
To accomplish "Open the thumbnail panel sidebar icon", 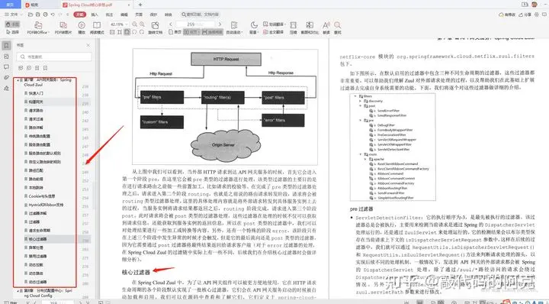I will click(6, 56).
